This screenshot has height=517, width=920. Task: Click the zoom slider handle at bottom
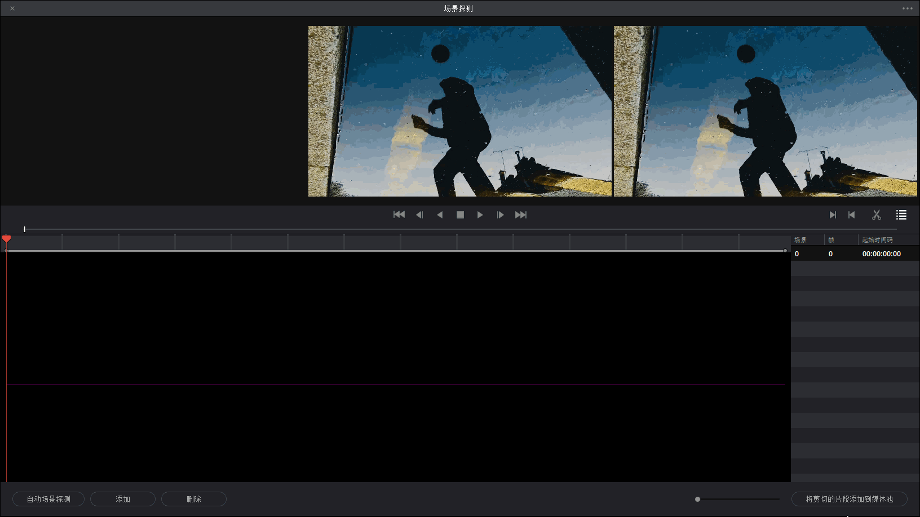pos(697,499)
